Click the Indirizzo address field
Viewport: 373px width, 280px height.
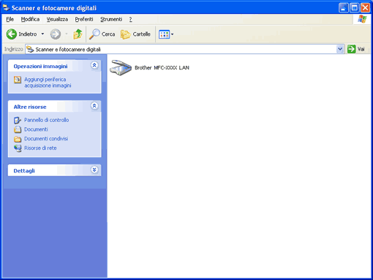tap(181, 49)
